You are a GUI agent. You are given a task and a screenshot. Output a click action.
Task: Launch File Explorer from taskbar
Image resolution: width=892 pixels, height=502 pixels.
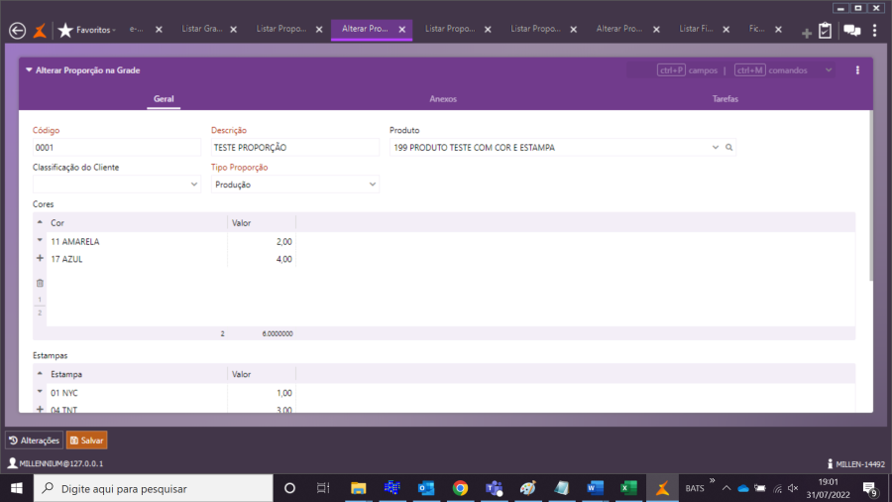[x=358, y=488]
